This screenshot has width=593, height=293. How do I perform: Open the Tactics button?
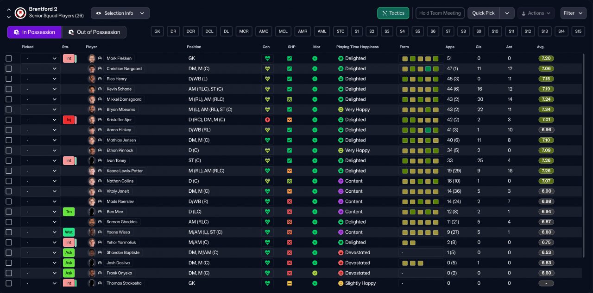click(x=393, y=13)
